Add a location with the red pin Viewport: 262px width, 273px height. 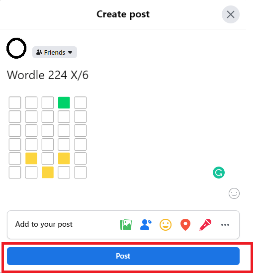[x=185, y=225]
